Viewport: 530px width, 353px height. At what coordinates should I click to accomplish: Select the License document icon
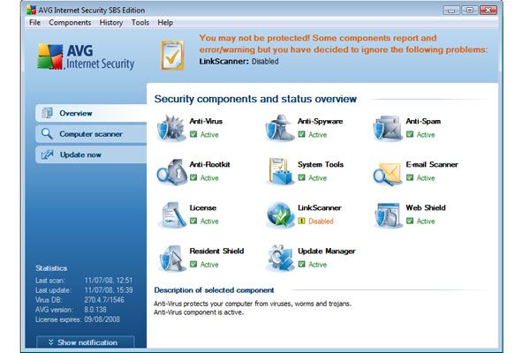[171, 214]
